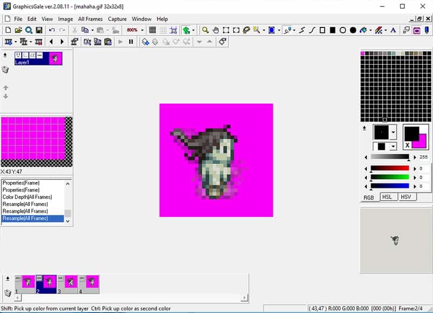Open Frame Properties icon in frame toolbar
The image size is (433, 313).
tap(74, 42)
